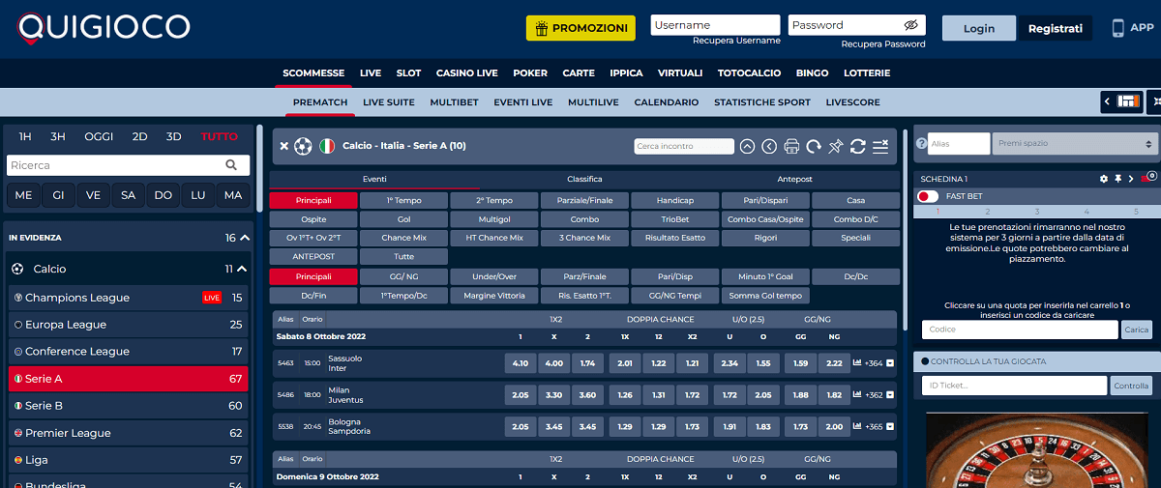
Task: Select the OGGI time filter
Action: 99,136
